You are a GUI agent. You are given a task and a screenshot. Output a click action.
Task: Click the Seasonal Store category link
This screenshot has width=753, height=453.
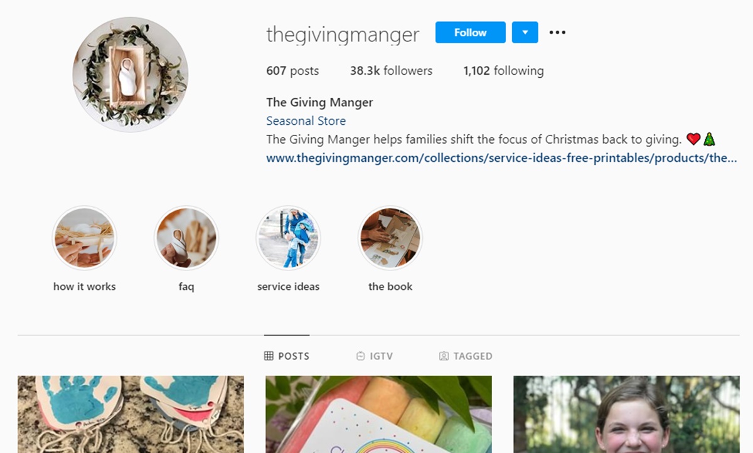(306, 121)
